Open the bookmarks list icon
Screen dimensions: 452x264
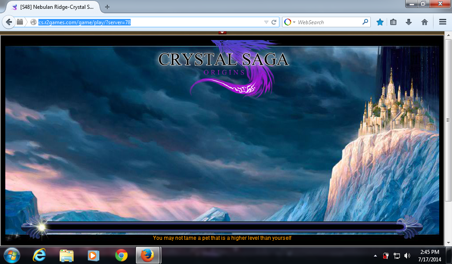pos(393,22)
